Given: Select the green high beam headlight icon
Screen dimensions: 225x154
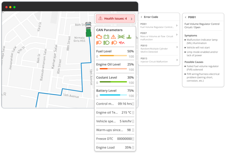Looking at the screenshot, I should click(x=106, y=43).
